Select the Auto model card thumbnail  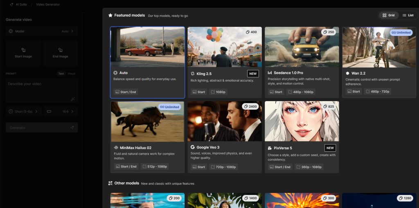coord(147,47)
